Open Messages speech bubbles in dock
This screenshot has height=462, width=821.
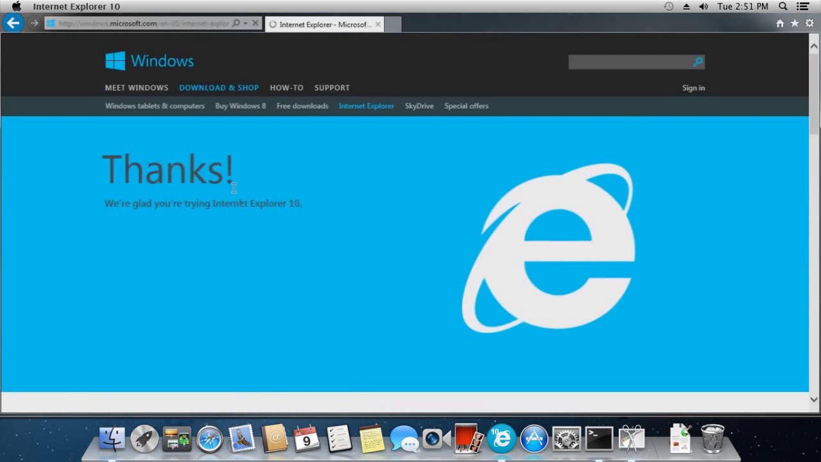pyautogui.click(x=404, y=439)
